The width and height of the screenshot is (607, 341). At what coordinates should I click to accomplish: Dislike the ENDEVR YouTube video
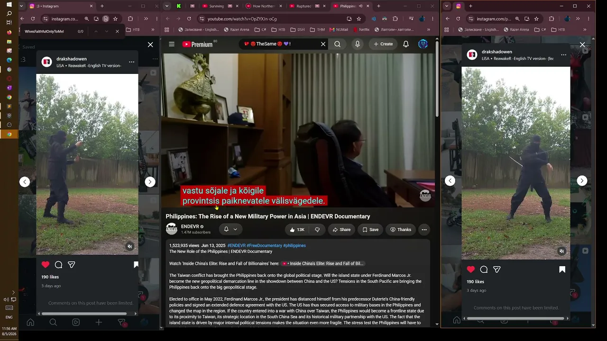(317, 230)
